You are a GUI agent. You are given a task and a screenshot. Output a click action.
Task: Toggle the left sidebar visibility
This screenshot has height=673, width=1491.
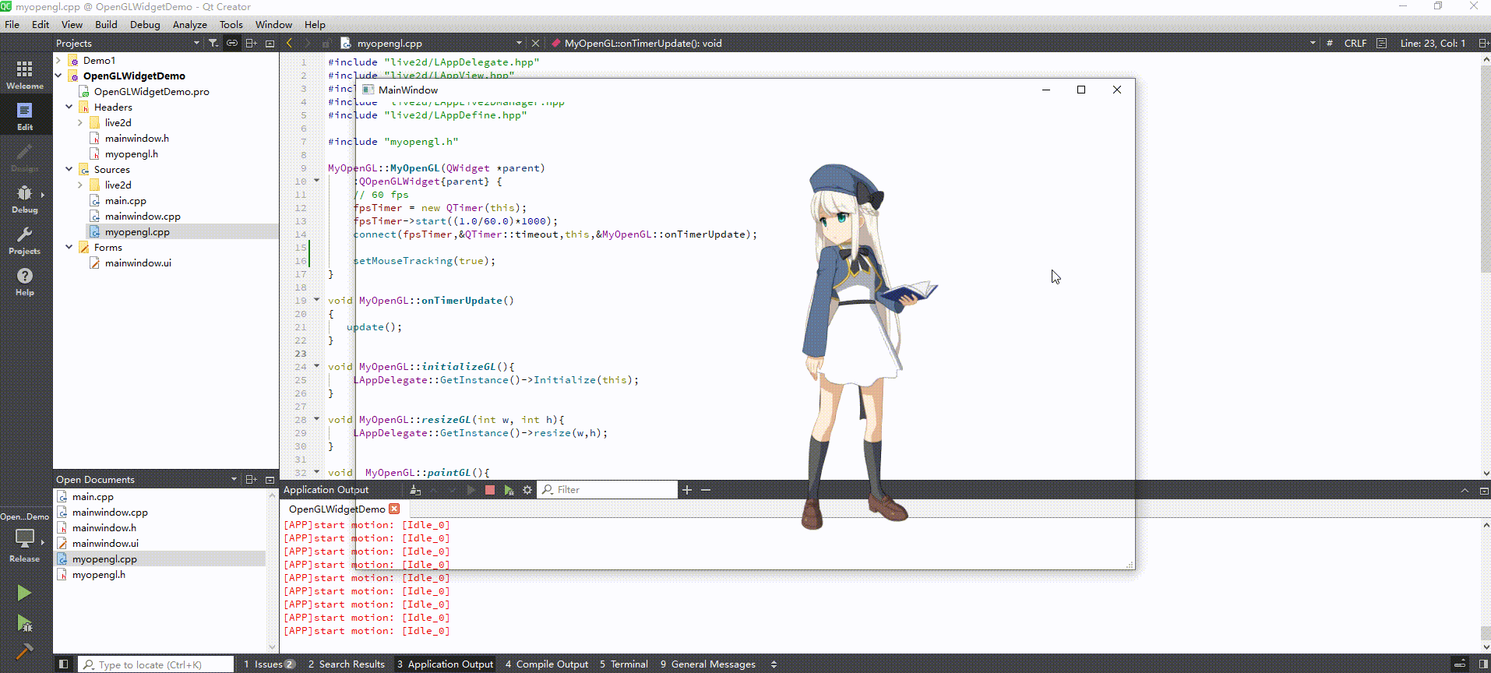coord(63,664)
